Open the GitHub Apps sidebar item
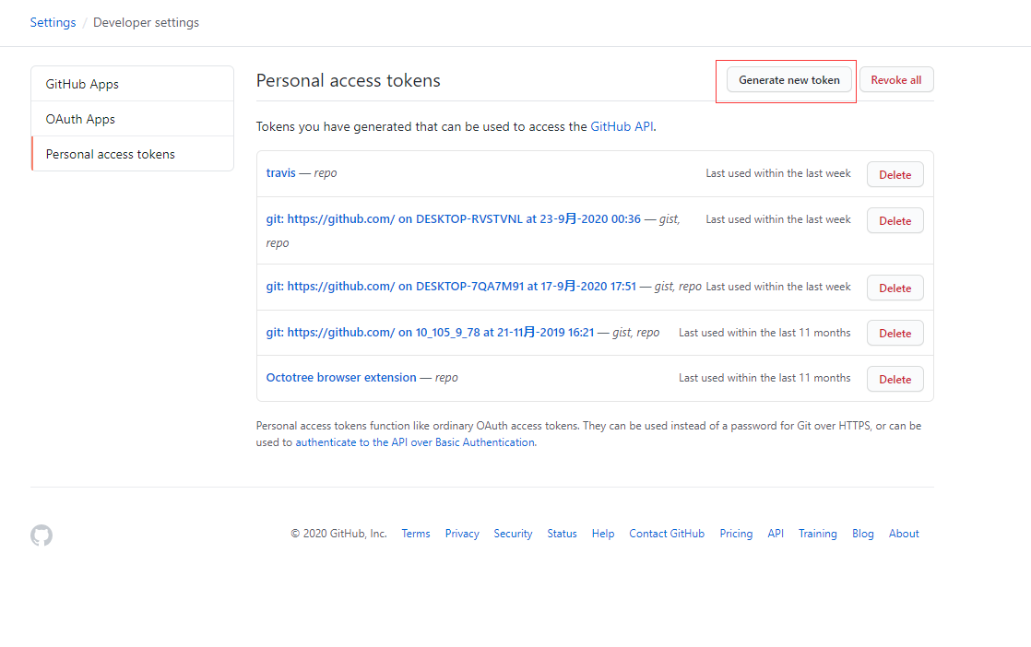Viewport: 1031px width, 647px height. 132,84
